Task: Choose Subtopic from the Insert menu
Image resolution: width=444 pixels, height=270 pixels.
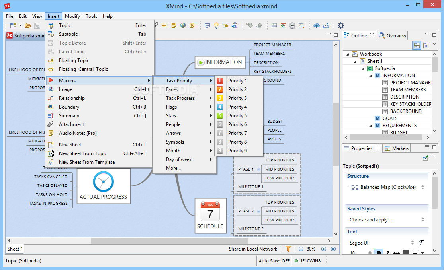Action: [100, 34]
